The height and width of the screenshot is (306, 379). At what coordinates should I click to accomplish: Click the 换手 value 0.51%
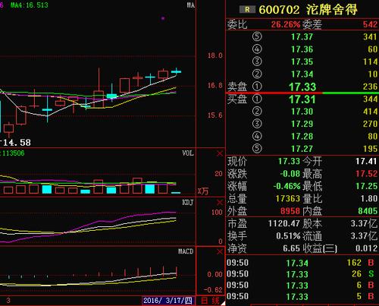[x=288, y=236]
